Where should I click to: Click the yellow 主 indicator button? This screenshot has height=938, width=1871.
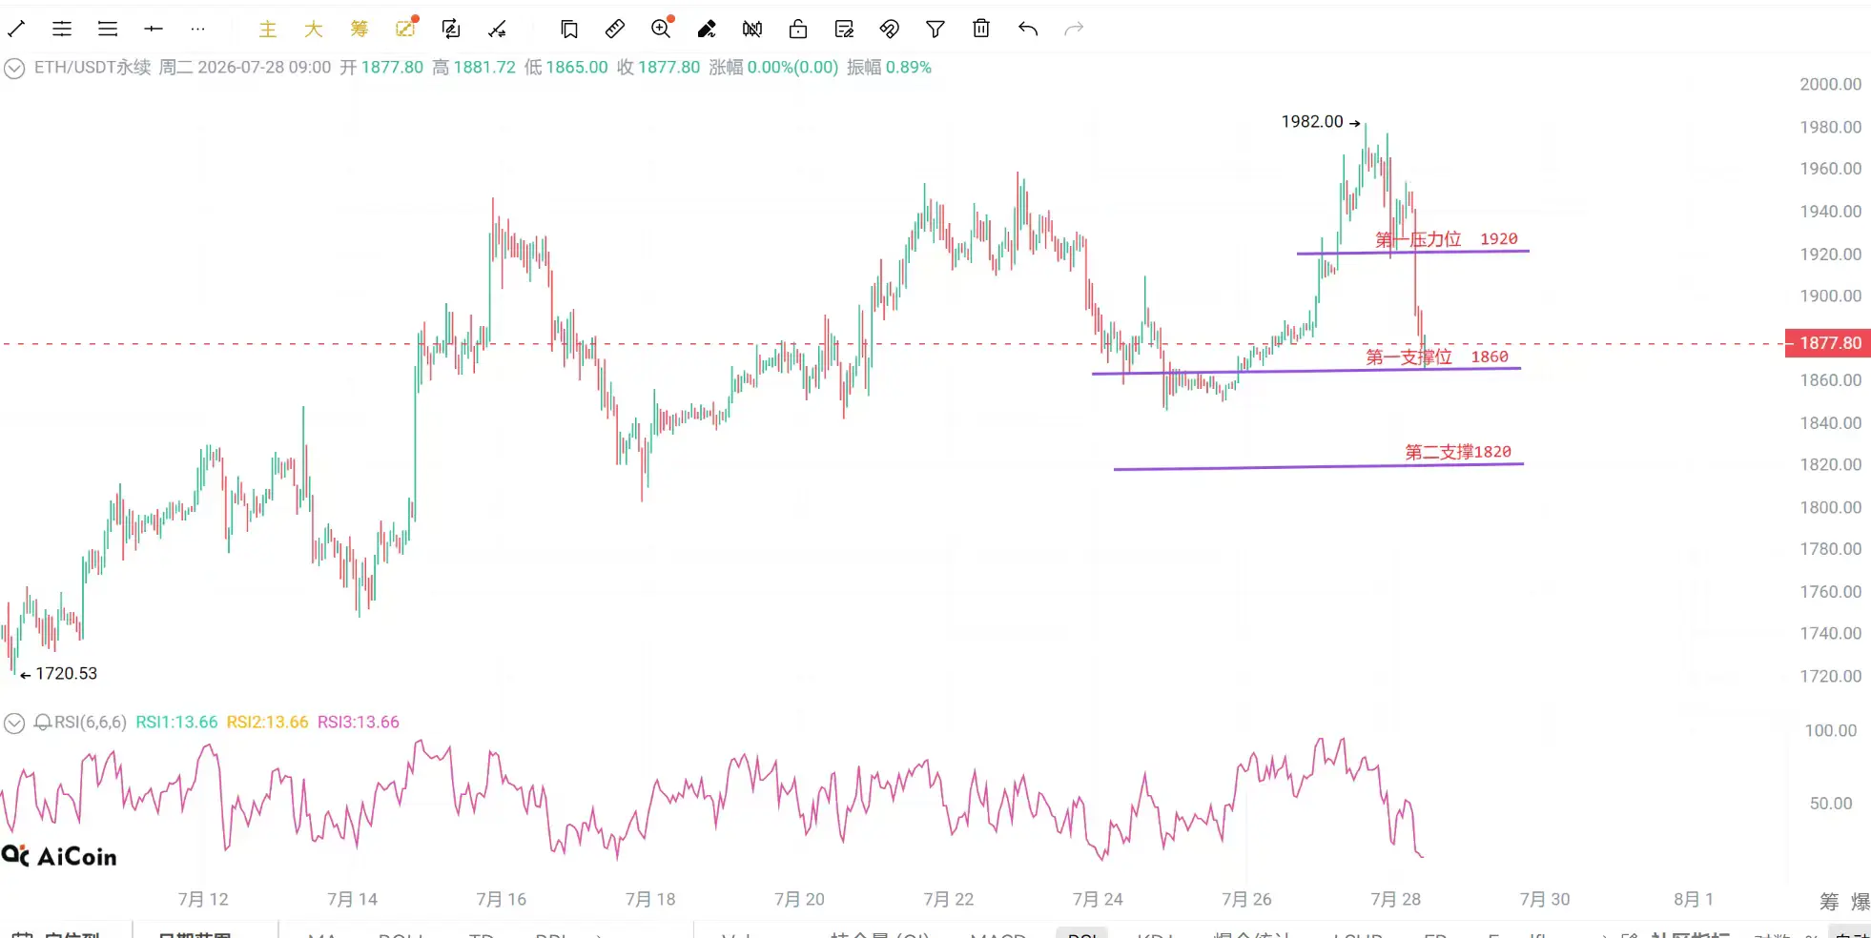coord(268,30)
